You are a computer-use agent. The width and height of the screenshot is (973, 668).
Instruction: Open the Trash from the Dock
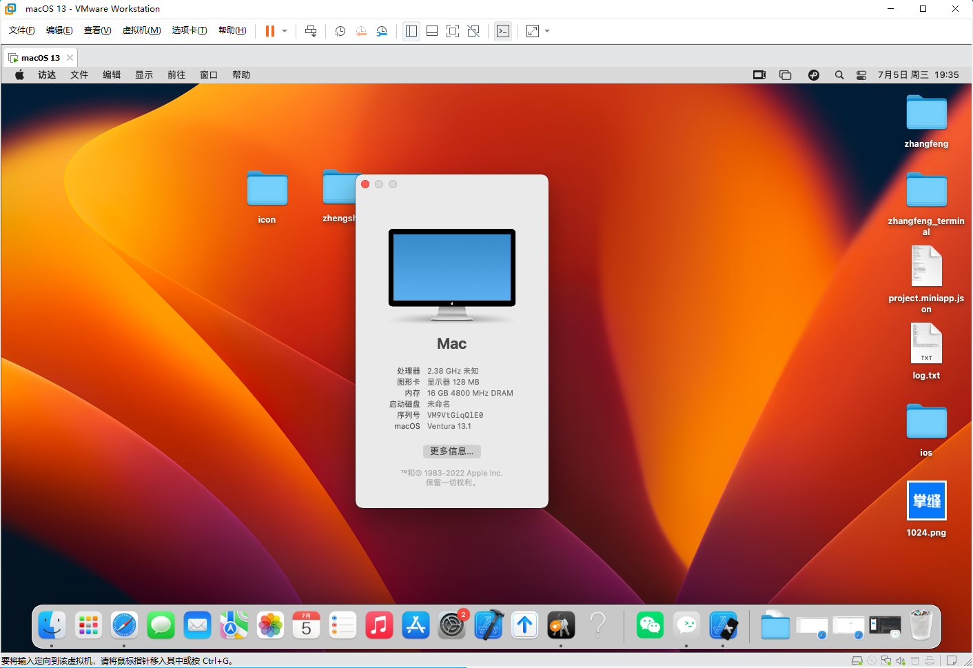921,625
